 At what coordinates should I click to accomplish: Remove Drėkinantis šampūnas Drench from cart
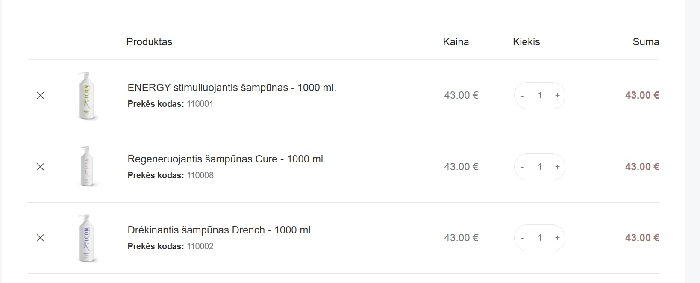pos(41,238)
